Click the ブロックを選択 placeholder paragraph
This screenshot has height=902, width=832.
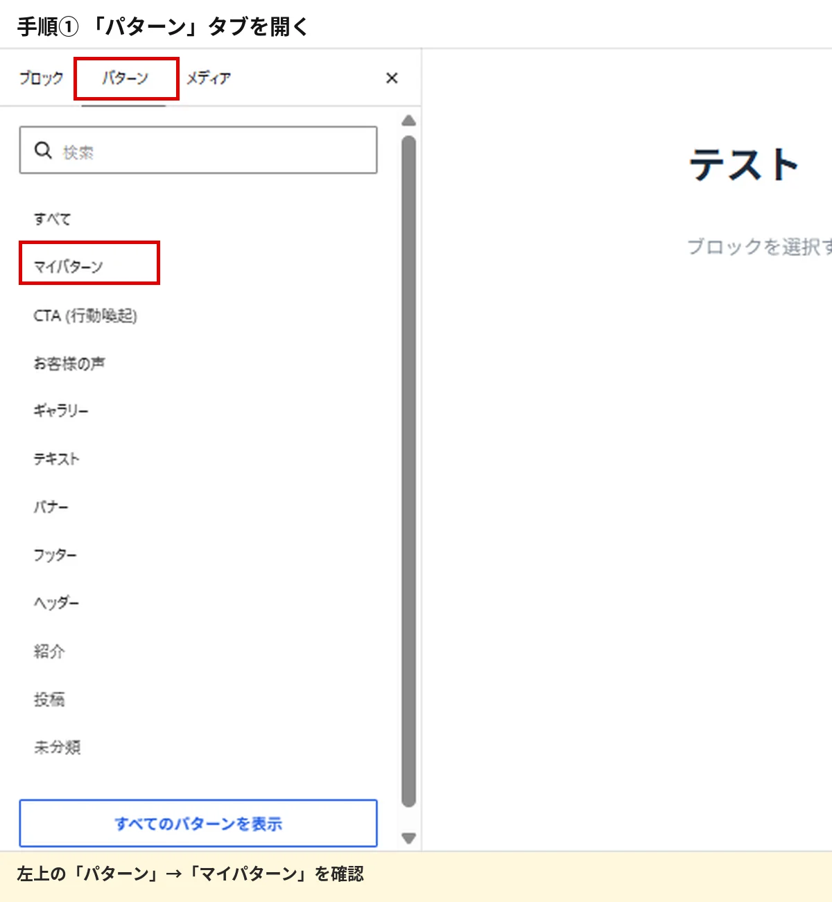[759, 247]
